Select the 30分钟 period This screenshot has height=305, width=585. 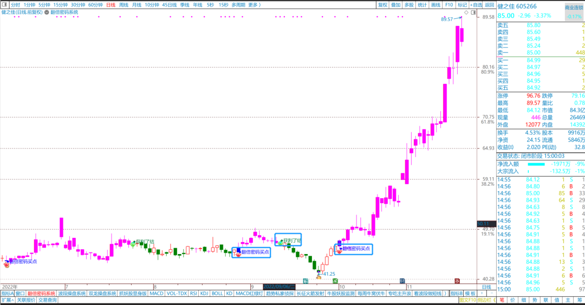click(78, 5)
